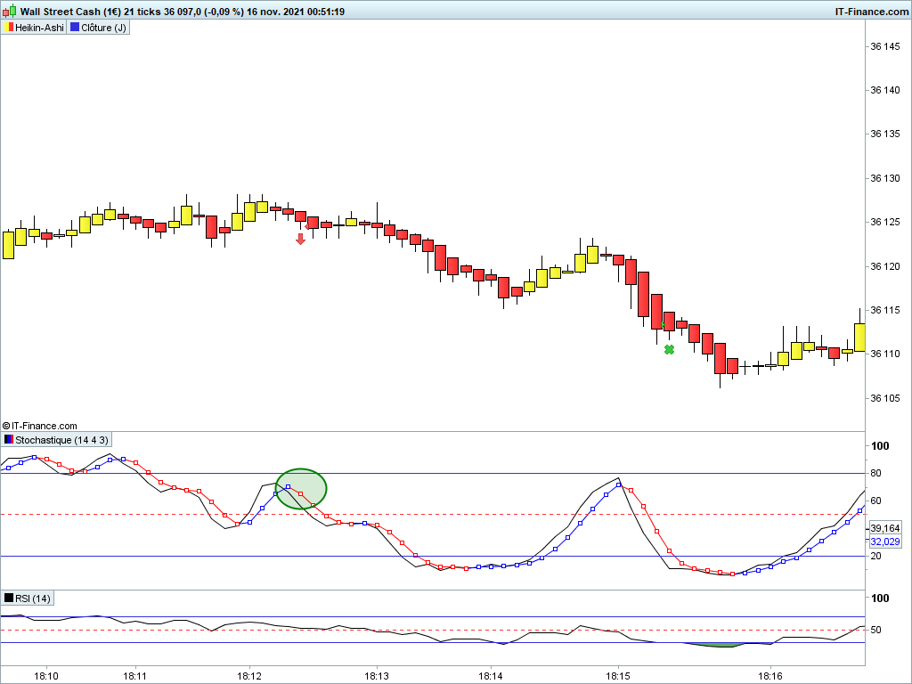The height and width of the screenshot is (684, 912).
Task: Select the 18:13 time label
Action: click(x=377, y=676)
